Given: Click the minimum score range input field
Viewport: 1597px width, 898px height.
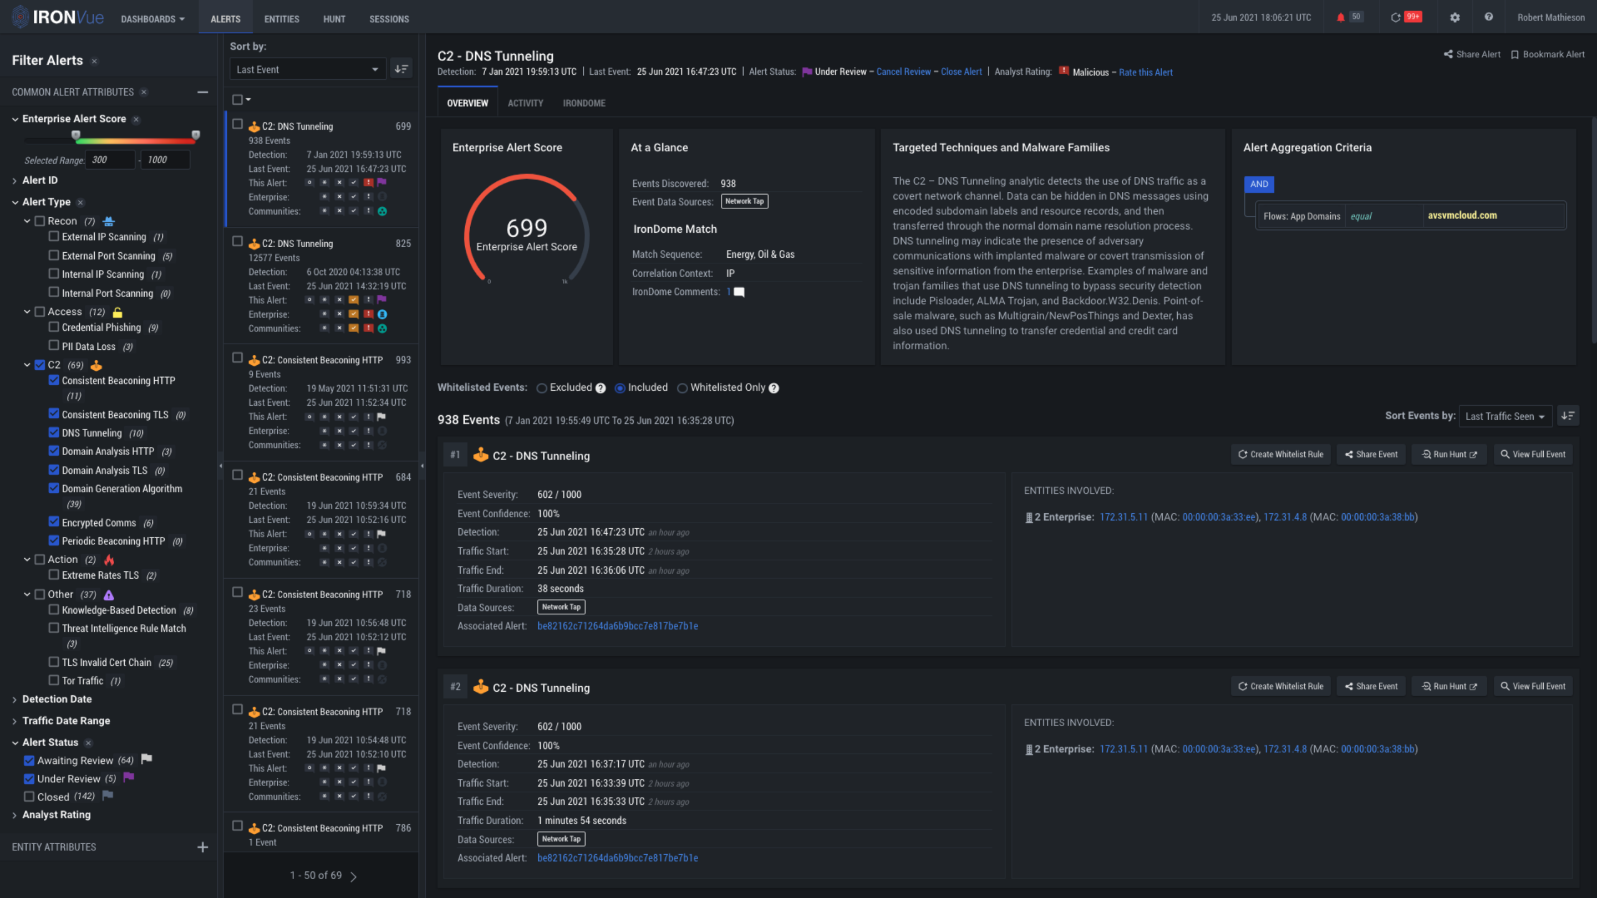Looking at the screenshot, I should tap(110, 160).
